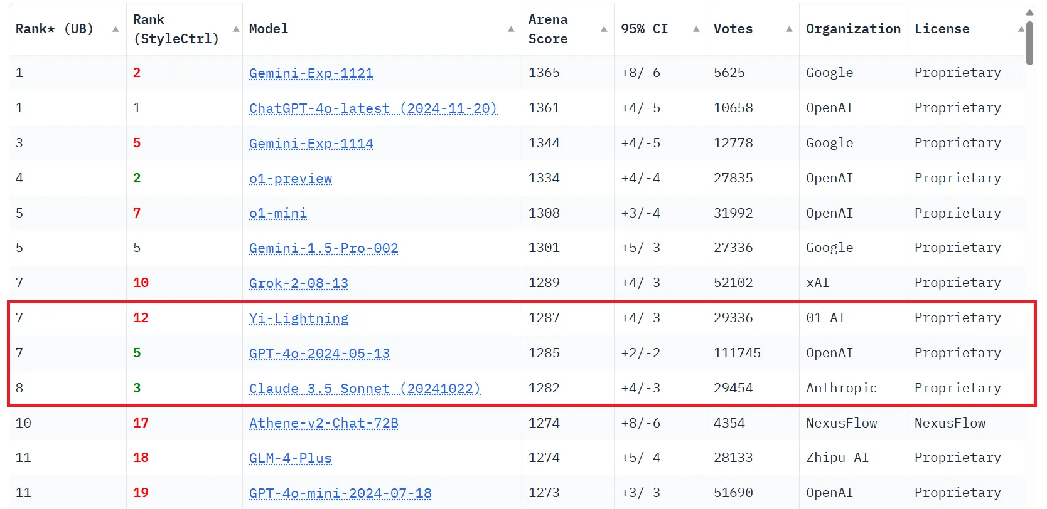Click the votes count 52102
Screen dimensions: 1047x509
coord(733,283)
